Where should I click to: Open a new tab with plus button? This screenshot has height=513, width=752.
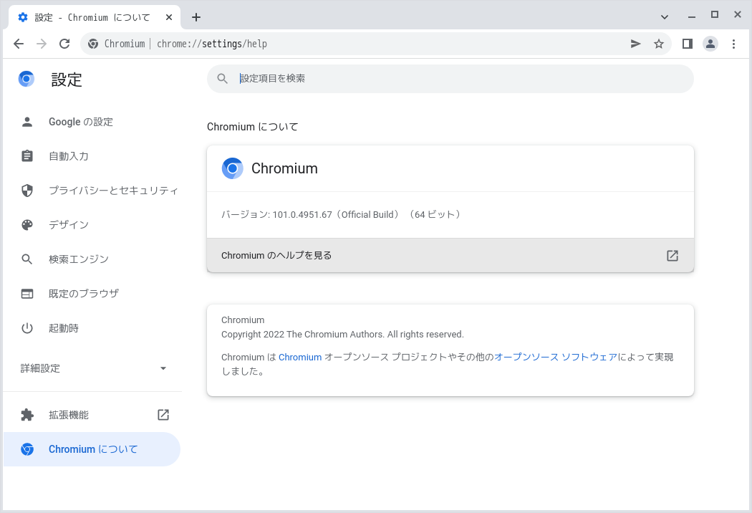pos(196,17)
